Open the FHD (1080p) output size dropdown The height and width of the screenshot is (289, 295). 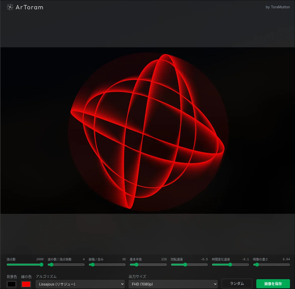[173, 284]
